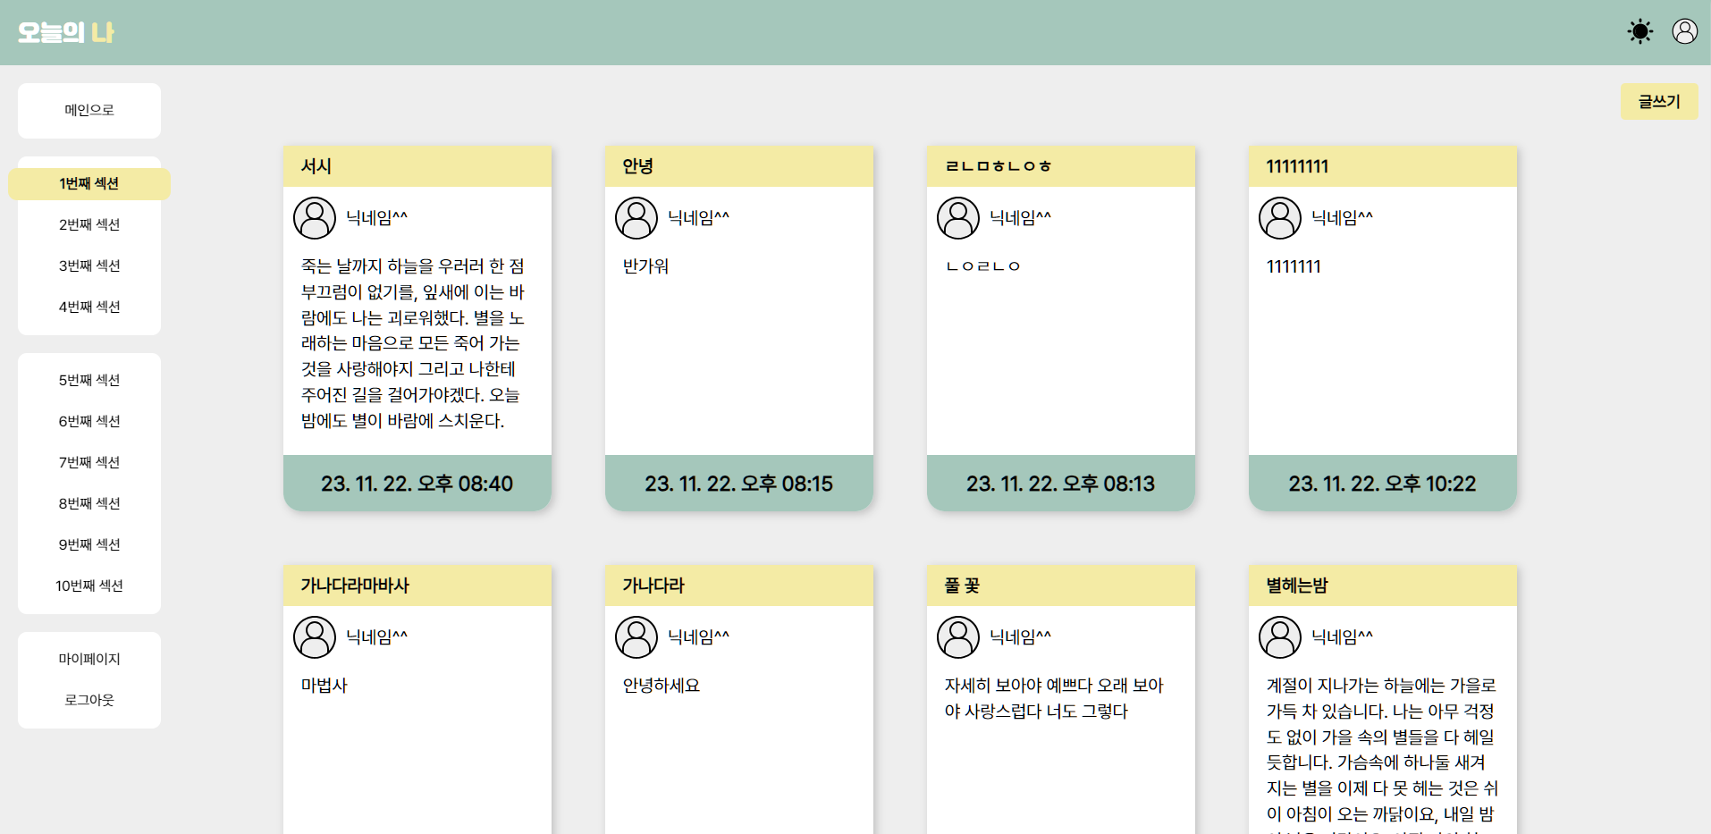Click the 반가워 body text

(x=645, y=266)
